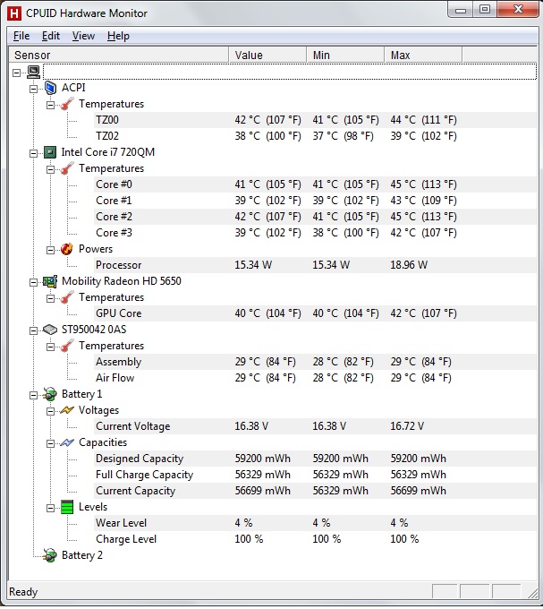The width and height of the screenshot is (543, 609).
Task: Select the GPU Core row
Action: [x=315, y=313]
